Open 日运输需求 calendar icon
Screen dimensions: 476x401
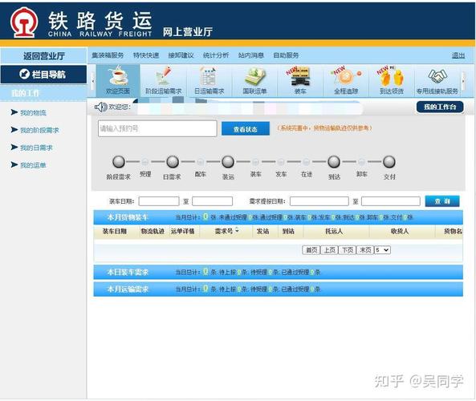coord(209,76)
